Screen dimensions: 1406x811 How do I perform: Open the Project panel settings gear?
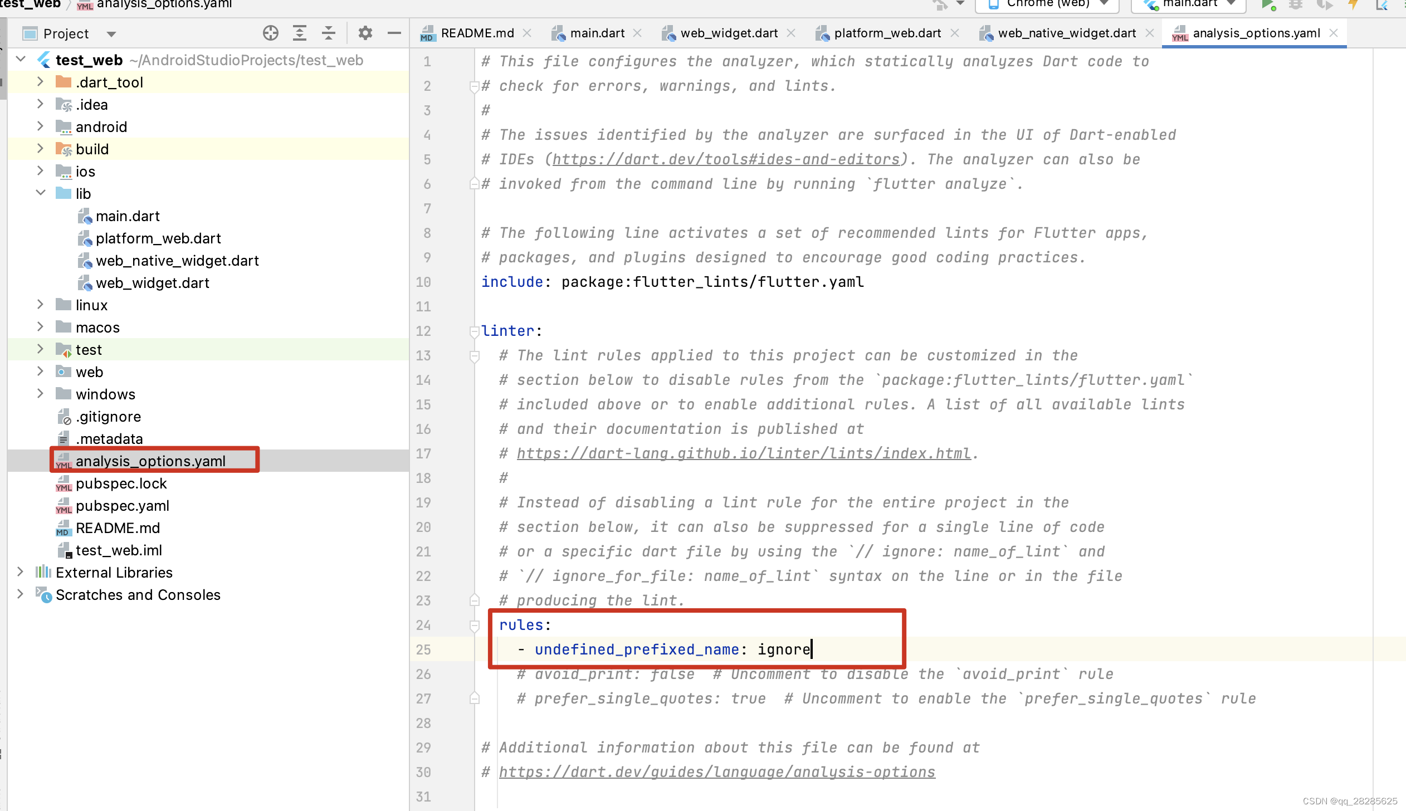pos(365,33)
